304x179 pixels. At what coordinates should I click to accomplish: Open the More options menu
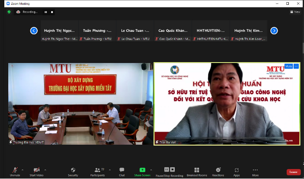click(x=255, y=172)
